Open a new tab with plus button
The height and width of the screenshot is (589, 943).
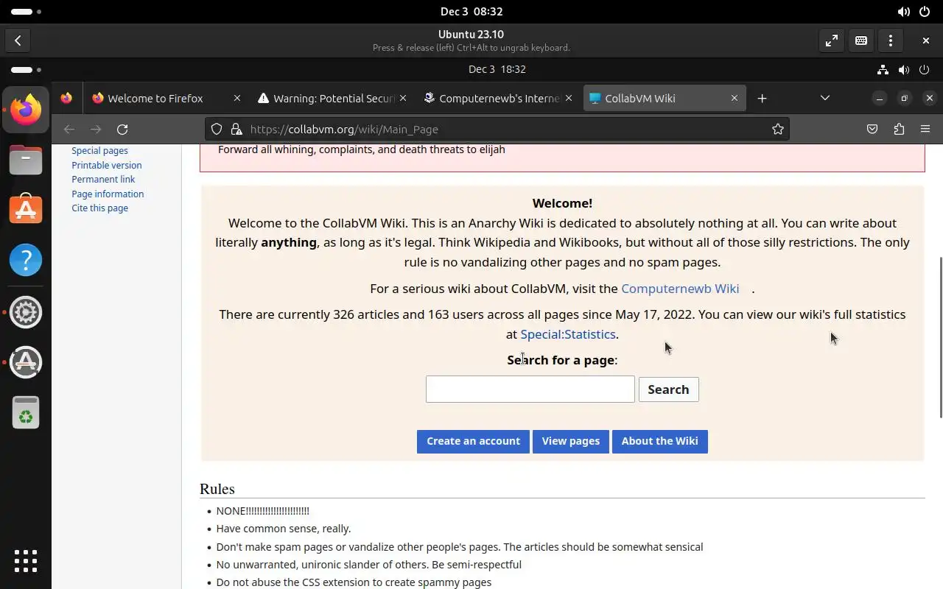pos(762,98)
